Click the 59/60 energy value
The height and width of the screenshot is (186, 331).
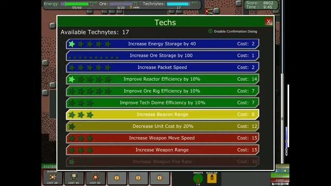tap(77, 8)
